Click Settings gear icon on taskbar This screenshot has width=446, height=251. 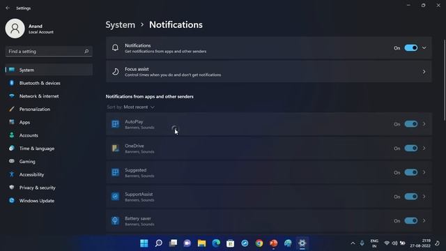[302, 243]
